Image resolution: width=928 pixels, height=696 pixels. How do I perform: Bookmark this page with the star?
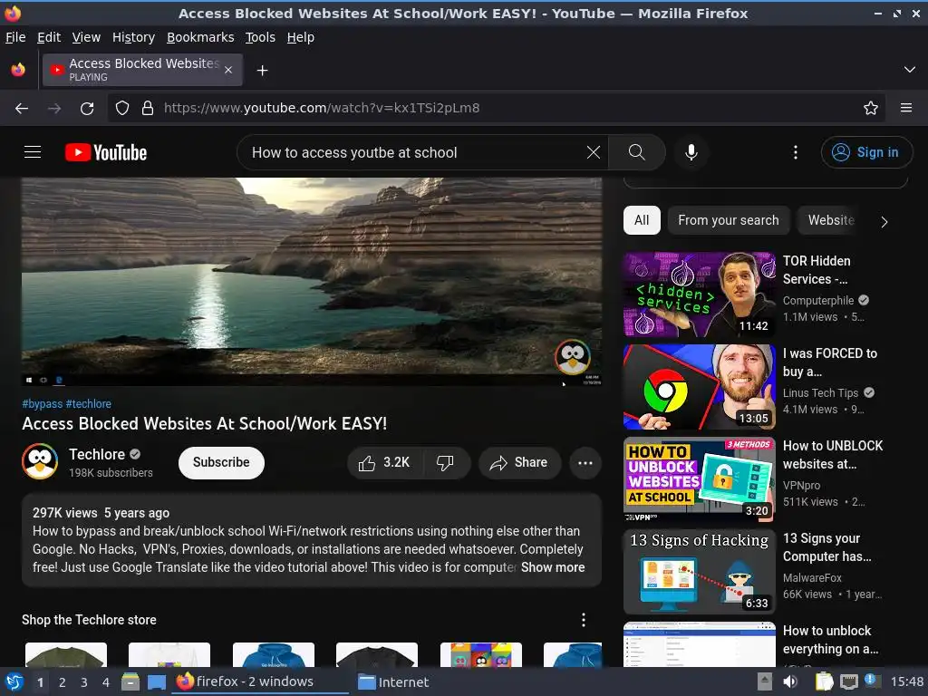coord(871,109)
